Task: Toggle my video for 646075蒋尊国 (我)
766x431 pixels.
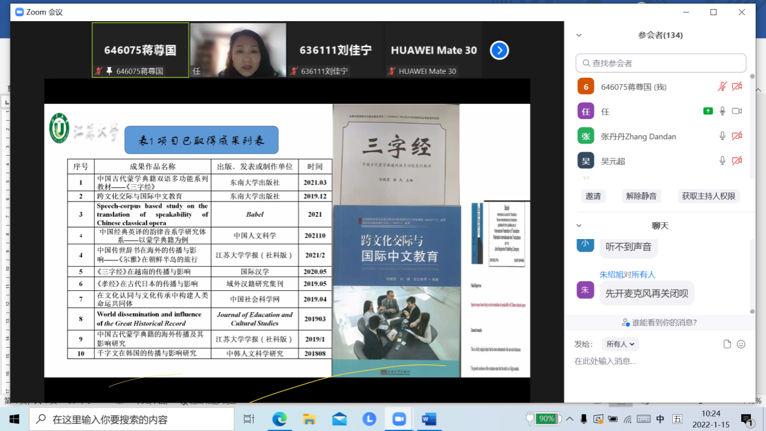Action: tap(736, 87)
